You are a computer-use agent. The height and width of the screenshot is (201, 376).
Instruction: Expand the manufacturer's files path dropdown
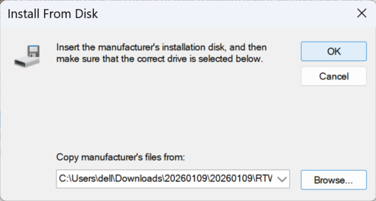282,179
